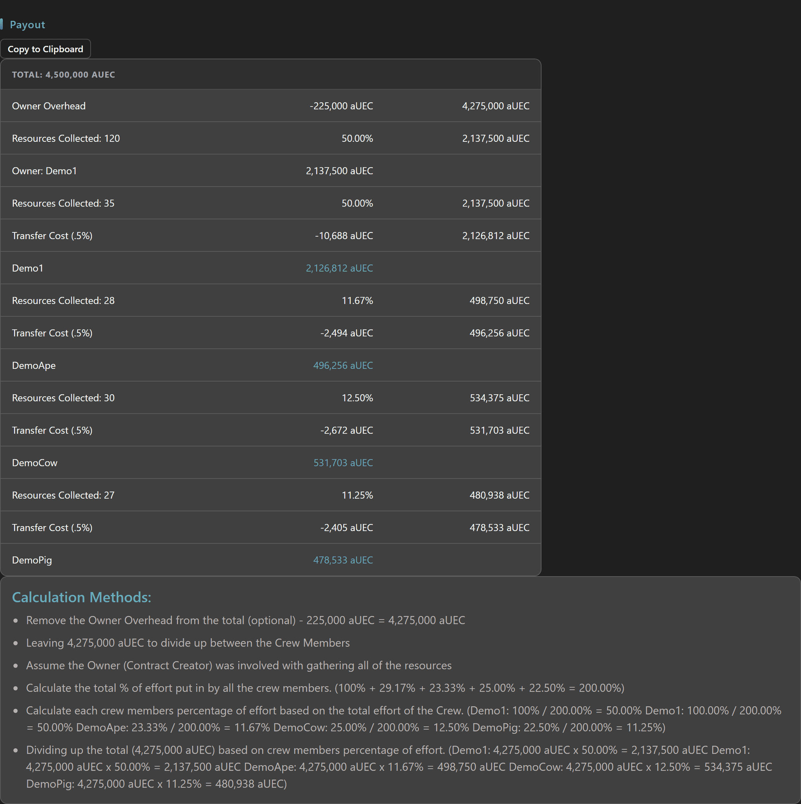Select Resources Collected: 120 row label

coord(66,139)
